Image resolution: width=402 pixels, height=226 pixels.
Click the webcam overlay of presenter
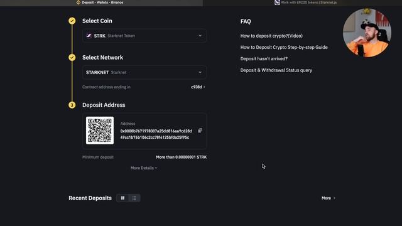[367, 33]
